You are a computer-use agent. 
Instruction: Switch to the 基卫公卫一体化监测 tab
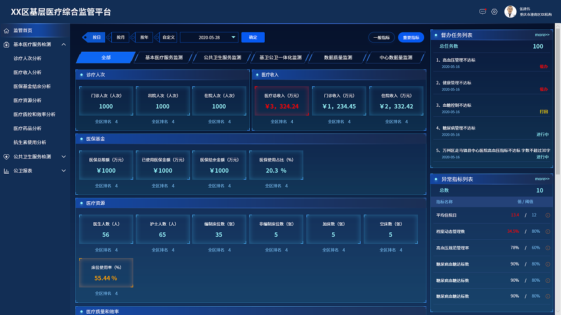(x=280, y=57)
